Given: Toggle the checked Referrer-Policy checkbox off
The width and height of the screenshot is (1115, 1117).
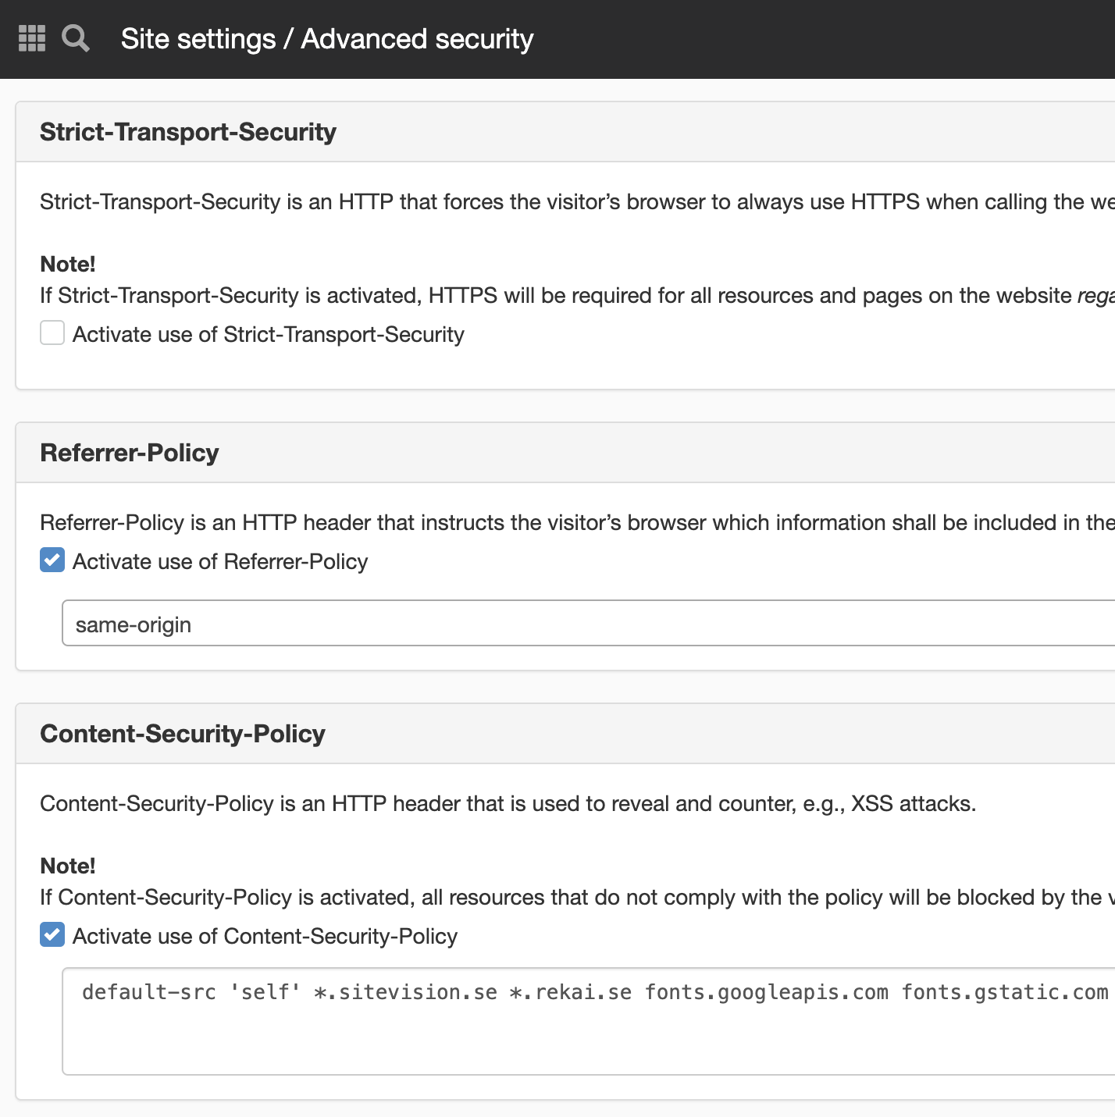Looking at the screenshot, I should tap(52, 560).
